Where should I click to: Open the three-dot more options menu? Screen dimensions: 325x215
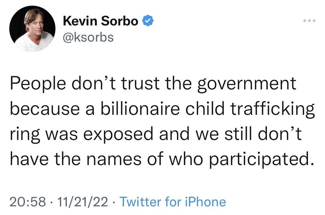(309, 22)
